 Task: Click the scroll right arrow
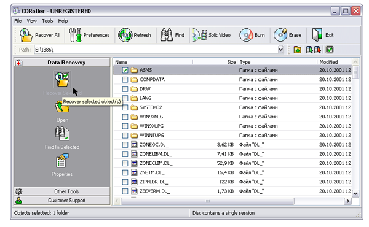(x=347, y=201)
